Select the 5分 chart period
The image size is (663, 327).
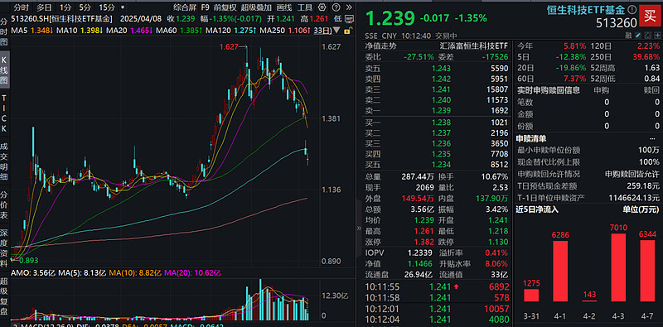click(x=85, y=7)
